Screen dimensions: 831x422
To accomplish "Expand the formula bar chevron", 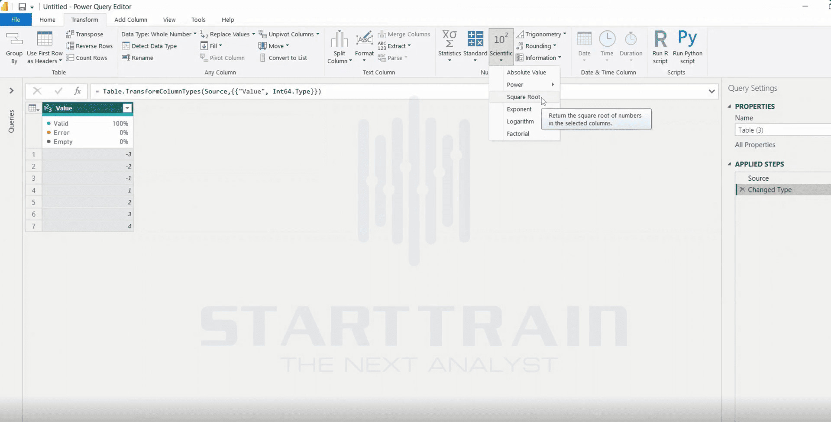I will 711,91.
